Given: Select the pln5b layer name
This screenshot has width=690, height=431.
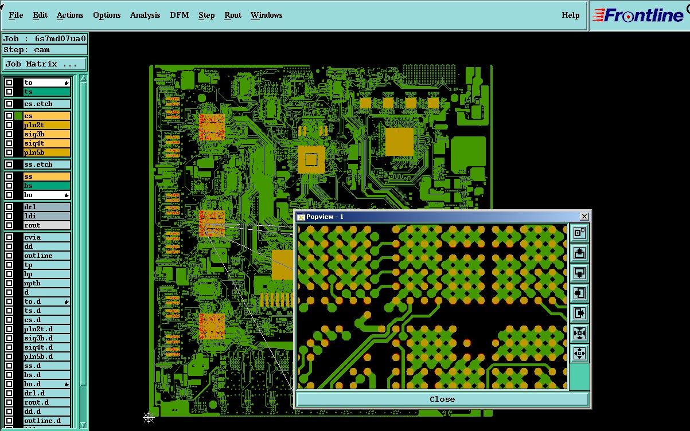Looking at the screenshot, I should pos(46,152).
